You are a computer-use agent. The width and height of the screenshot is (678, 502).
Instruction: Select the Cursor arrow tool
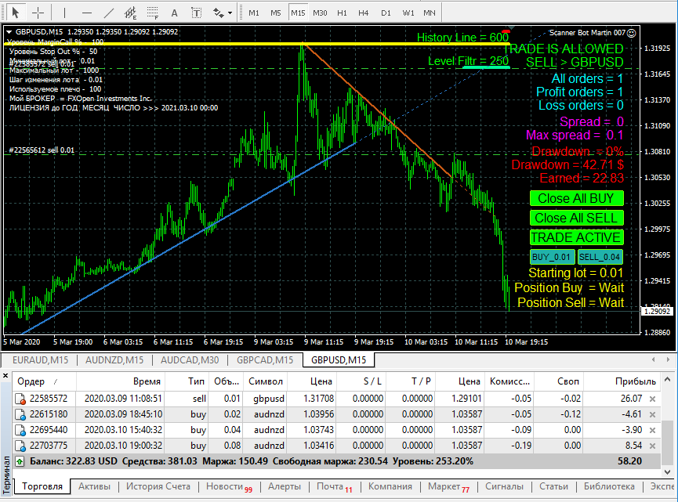(16, 13)
